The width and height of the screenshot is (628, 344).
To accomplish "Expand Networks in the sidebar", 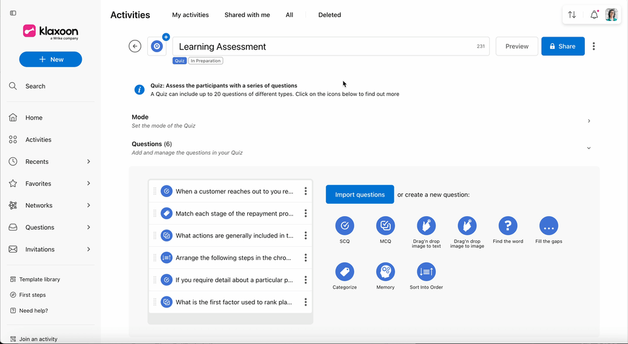I will [x=88, y=206].
